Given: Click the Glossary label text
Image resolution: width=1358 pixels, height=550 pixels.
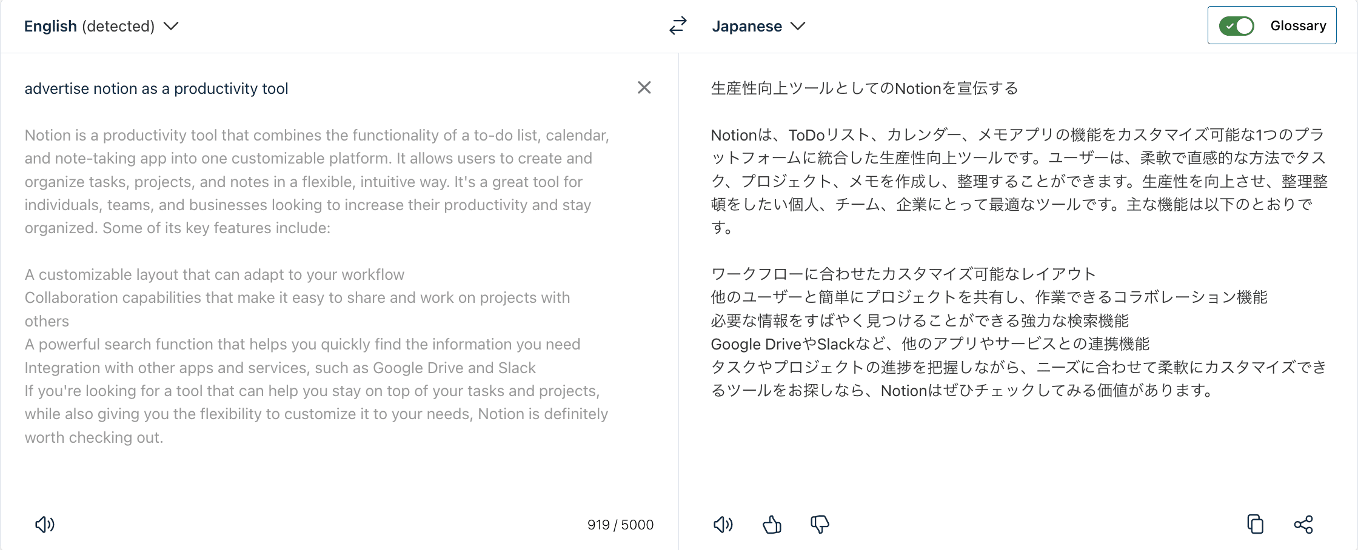Looking at the screenshot, I should [1298, 26].
